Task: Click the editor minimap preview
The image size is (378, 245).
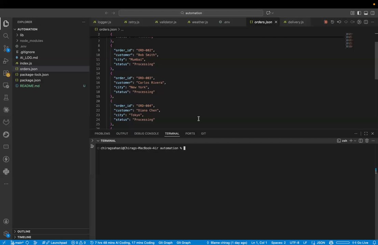Action: [x=349, y=40]
